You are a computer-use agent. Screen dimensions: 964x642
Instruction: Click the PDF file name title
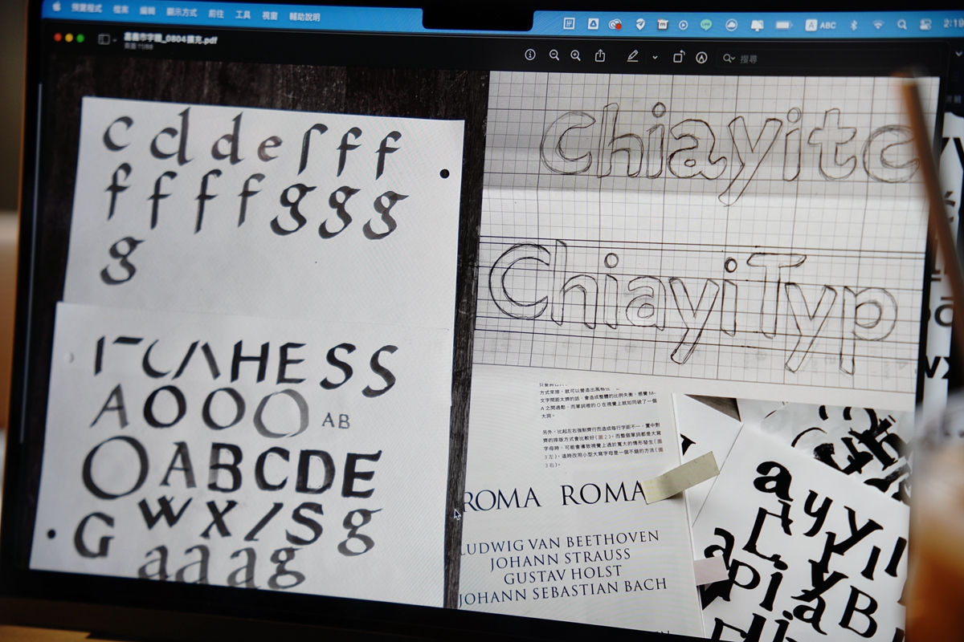170,39
